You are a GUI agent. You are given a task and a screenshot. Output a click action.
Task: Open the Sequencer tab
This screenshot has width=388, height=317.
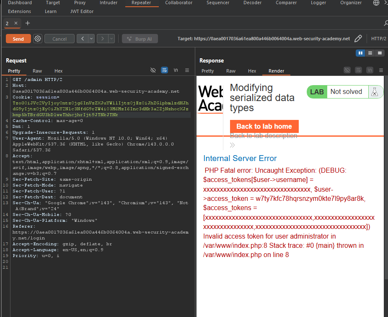[218, 3]
